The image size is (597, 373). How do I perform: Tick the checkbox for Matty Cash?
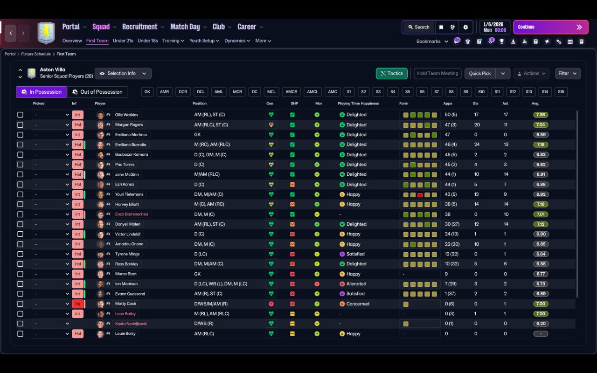click(20, 304)
